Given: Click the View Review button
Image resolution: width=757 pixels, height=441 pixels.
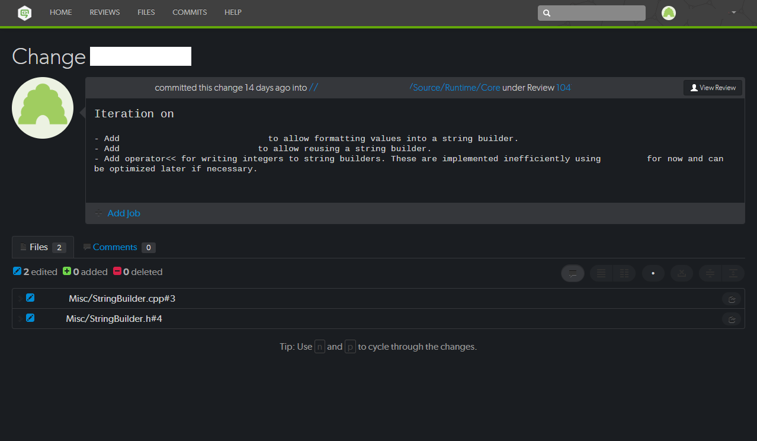Looking at the screenshot, I should [713, 88].
